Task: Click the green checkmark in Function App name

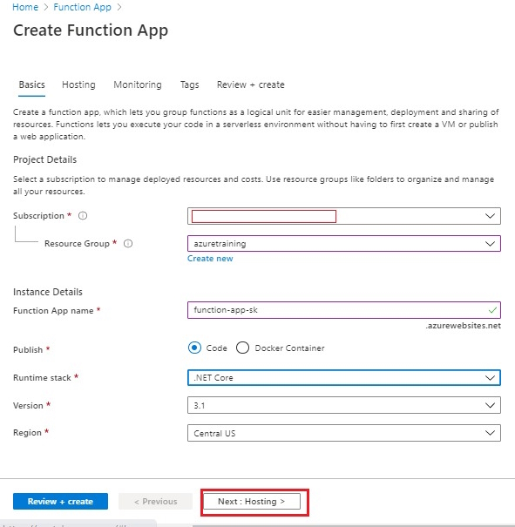Action: pos(492,310)
